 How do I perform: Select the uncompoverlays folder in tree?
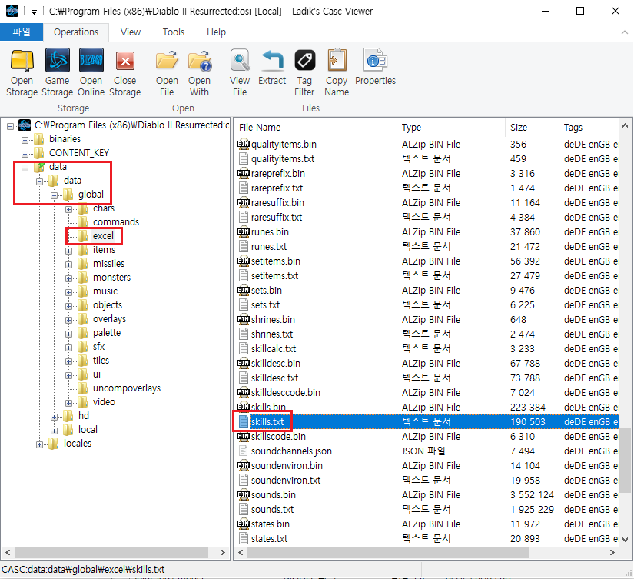click(x=127, y=388)
